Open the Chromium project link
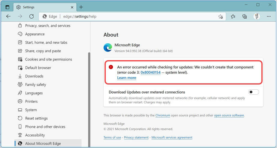 163,115
